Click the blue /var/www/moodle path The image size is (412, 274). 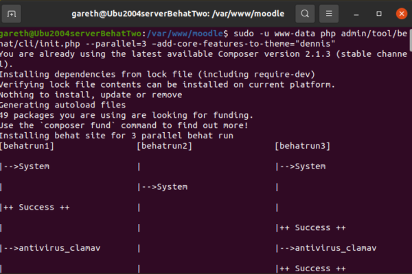pyautogui.click(x=185, y=34)
